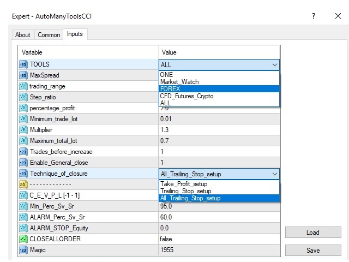Open the TOOLS value dropdown arrow
The image size is (349, 262).
(x=275, y=65)
